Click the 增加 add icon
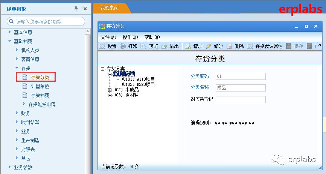 188,46
